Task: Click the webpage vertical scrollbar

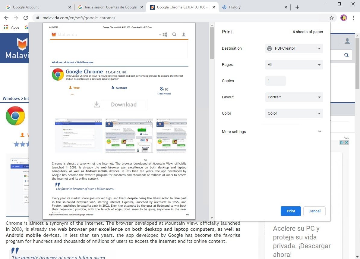Action: tap(358, 64)
